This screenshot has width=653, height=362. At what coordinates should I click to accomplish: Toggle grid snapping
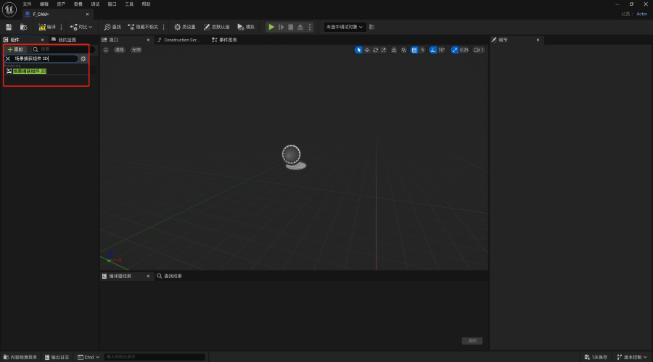click(x=414, y=50)
